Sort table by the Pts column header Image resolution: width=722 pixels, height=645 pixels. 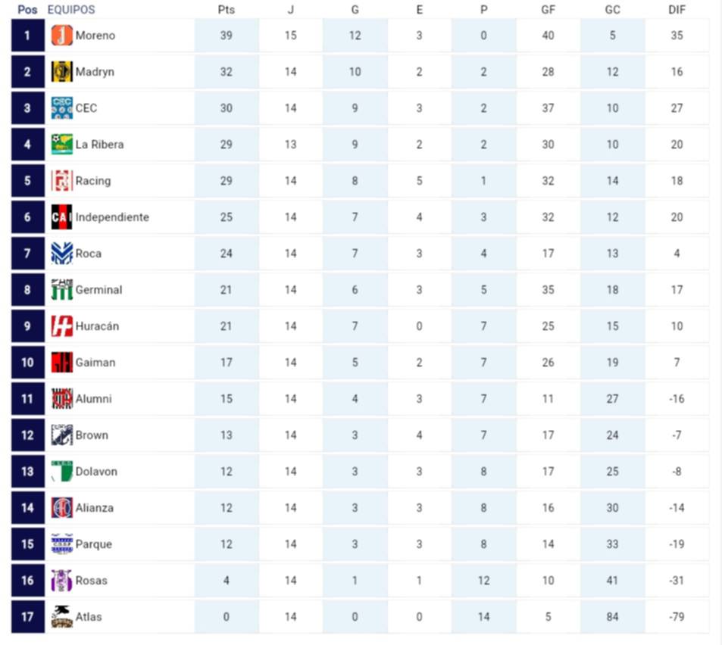click(x=226, y=10)
